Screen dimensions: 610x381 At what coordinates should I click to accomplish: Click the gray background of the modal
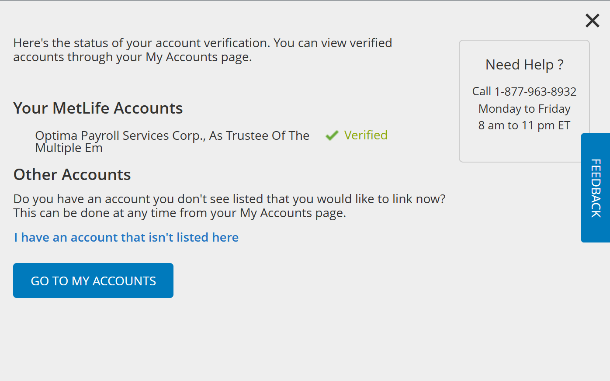coord(306,341)
